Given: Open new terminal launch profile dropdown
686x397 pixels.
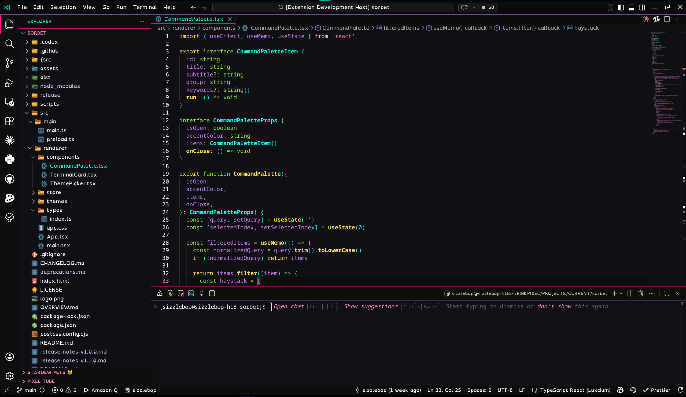Looking at the screenshot, I should click(x=621, y=293).
